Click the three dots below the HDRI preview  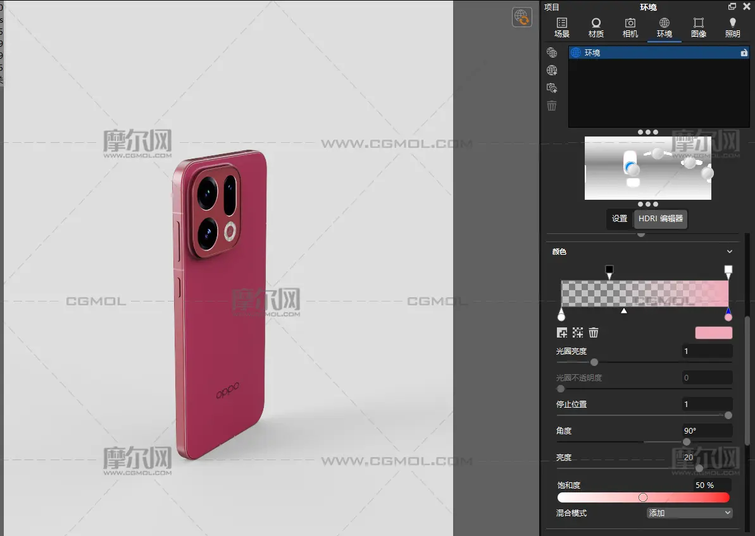point(647,204)
